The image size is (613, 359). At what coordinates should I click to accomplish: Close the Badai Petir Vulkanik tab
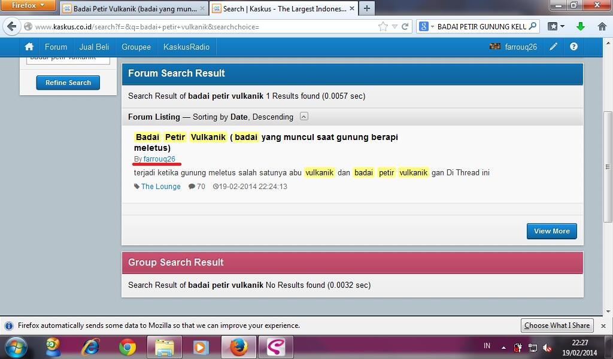(x=202, y=8)
